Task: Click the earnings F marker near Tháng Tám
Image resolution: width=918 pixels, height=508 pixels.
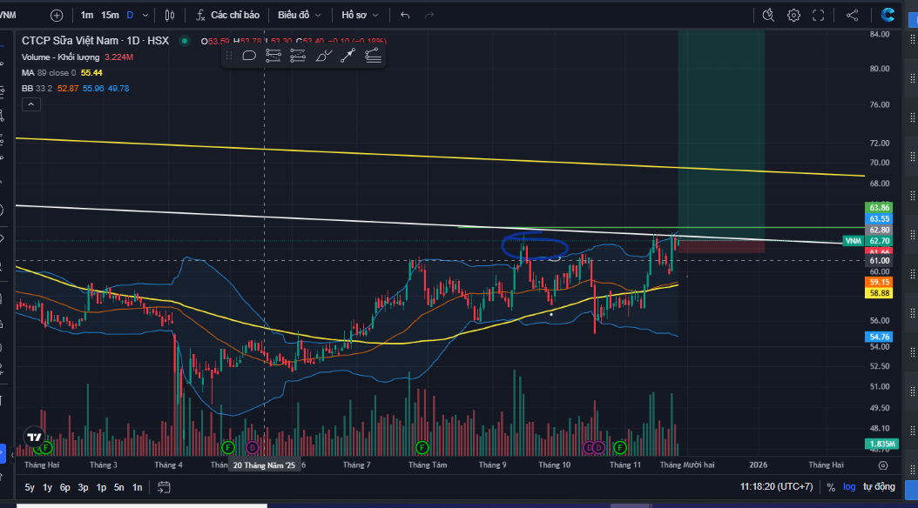Action: pos(422,448)
